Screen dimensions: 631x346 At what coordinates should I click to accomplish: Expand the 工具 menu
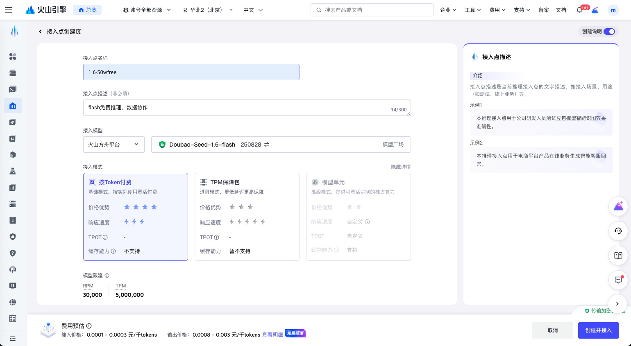tap(472, 10)
